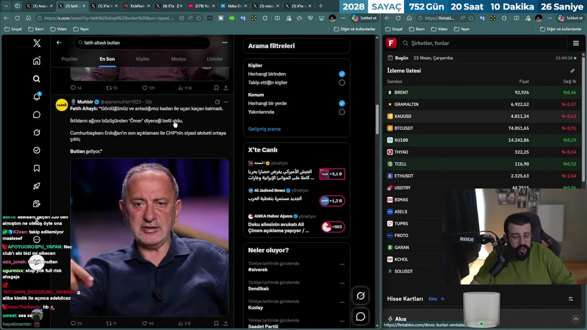The width and height of the screenshot is (587, 330).
Task: Switch to Kişiler search tab
Action: point(143,59)
